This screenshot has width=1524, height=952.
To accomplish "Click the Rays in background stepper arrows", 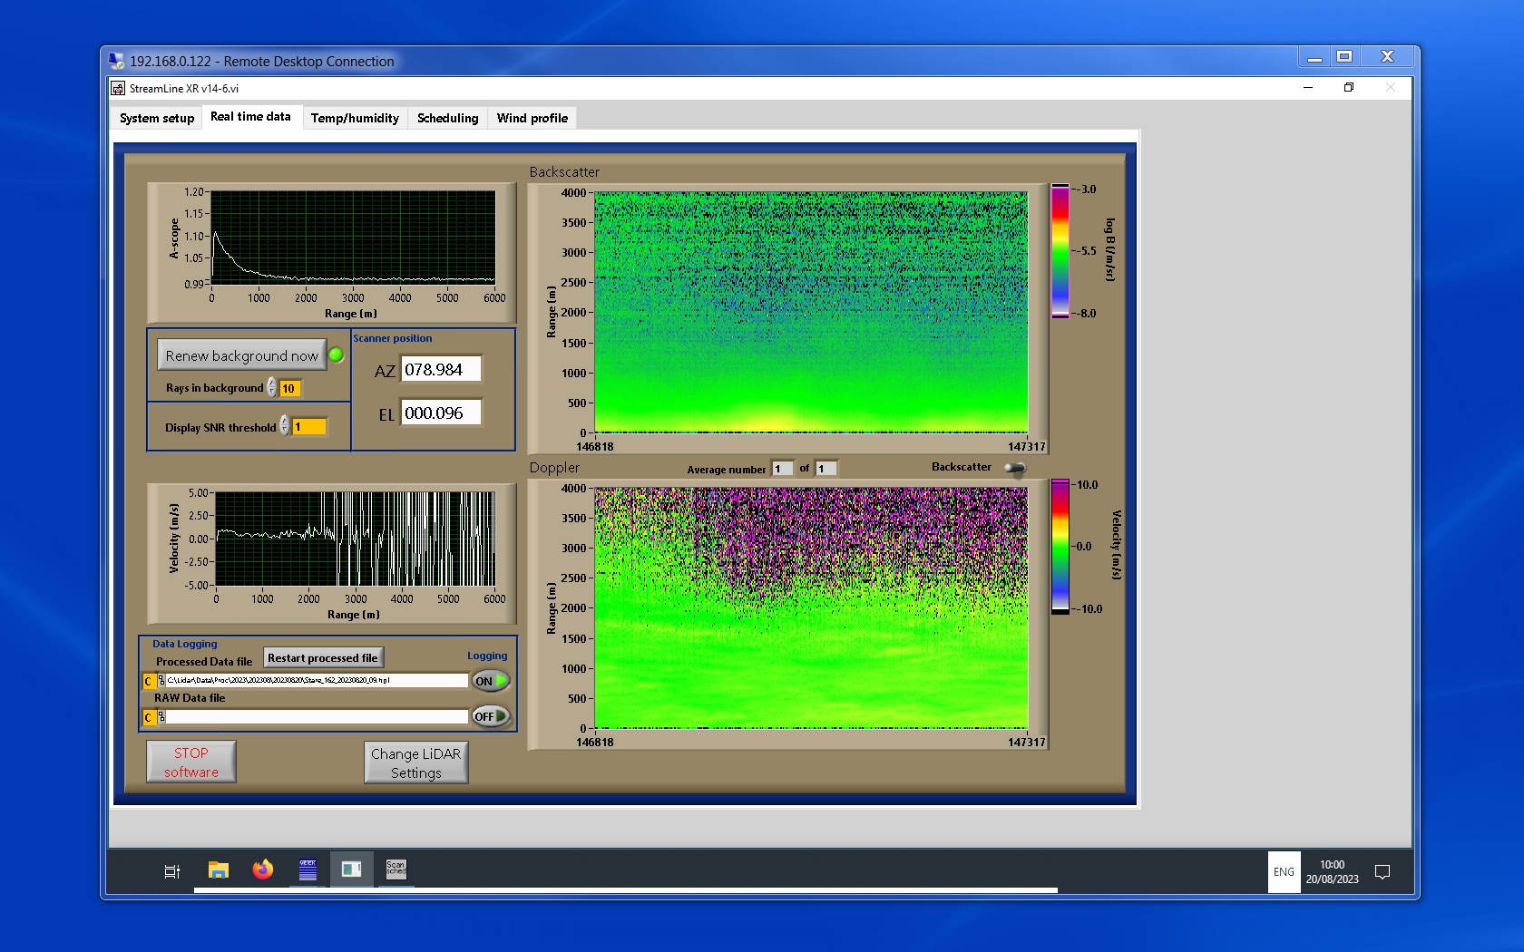I will (x=272, y=388).
